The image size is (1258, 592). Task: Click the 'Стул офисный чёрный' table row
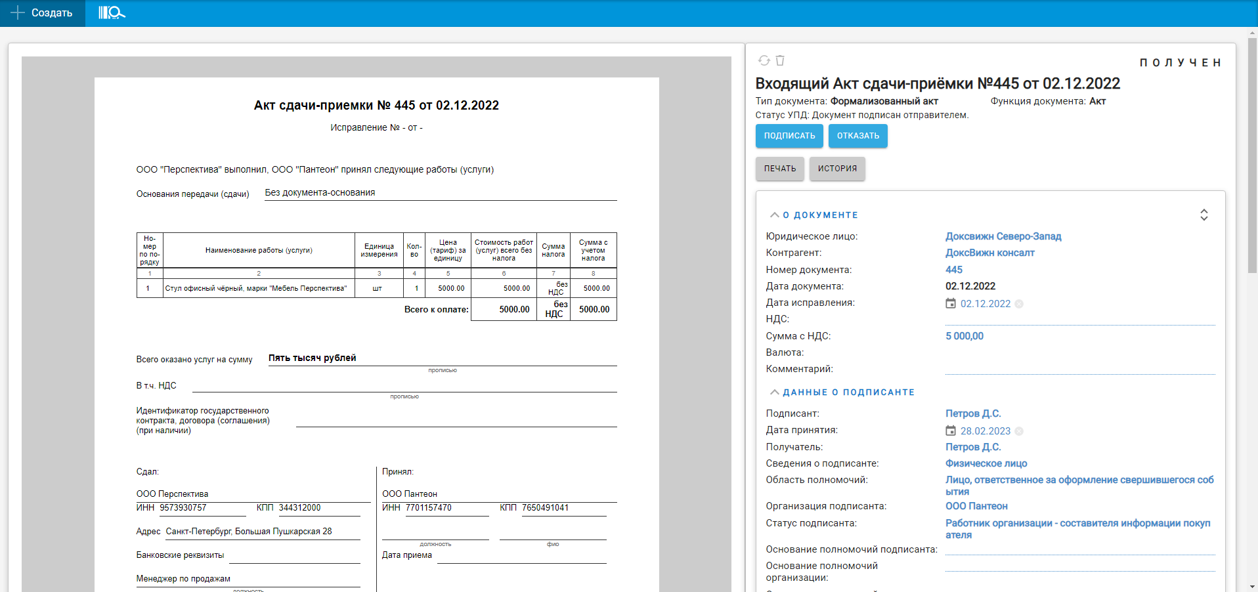[x=376, y=288]
